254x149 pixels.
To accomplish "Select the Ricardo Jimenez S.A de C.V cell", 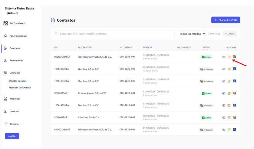I will [x=92, y=93].
